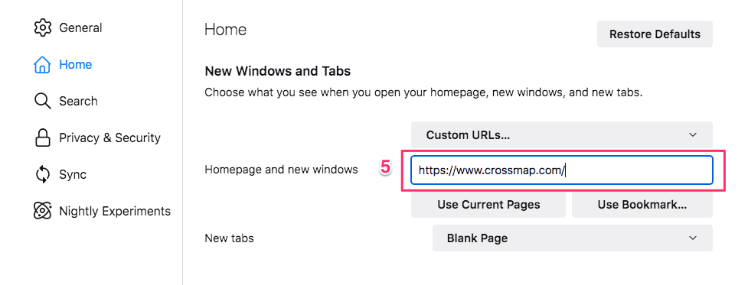748x285 pixels.
Task: Click the Sync circular arrows icon
Action: click(42, 174)
